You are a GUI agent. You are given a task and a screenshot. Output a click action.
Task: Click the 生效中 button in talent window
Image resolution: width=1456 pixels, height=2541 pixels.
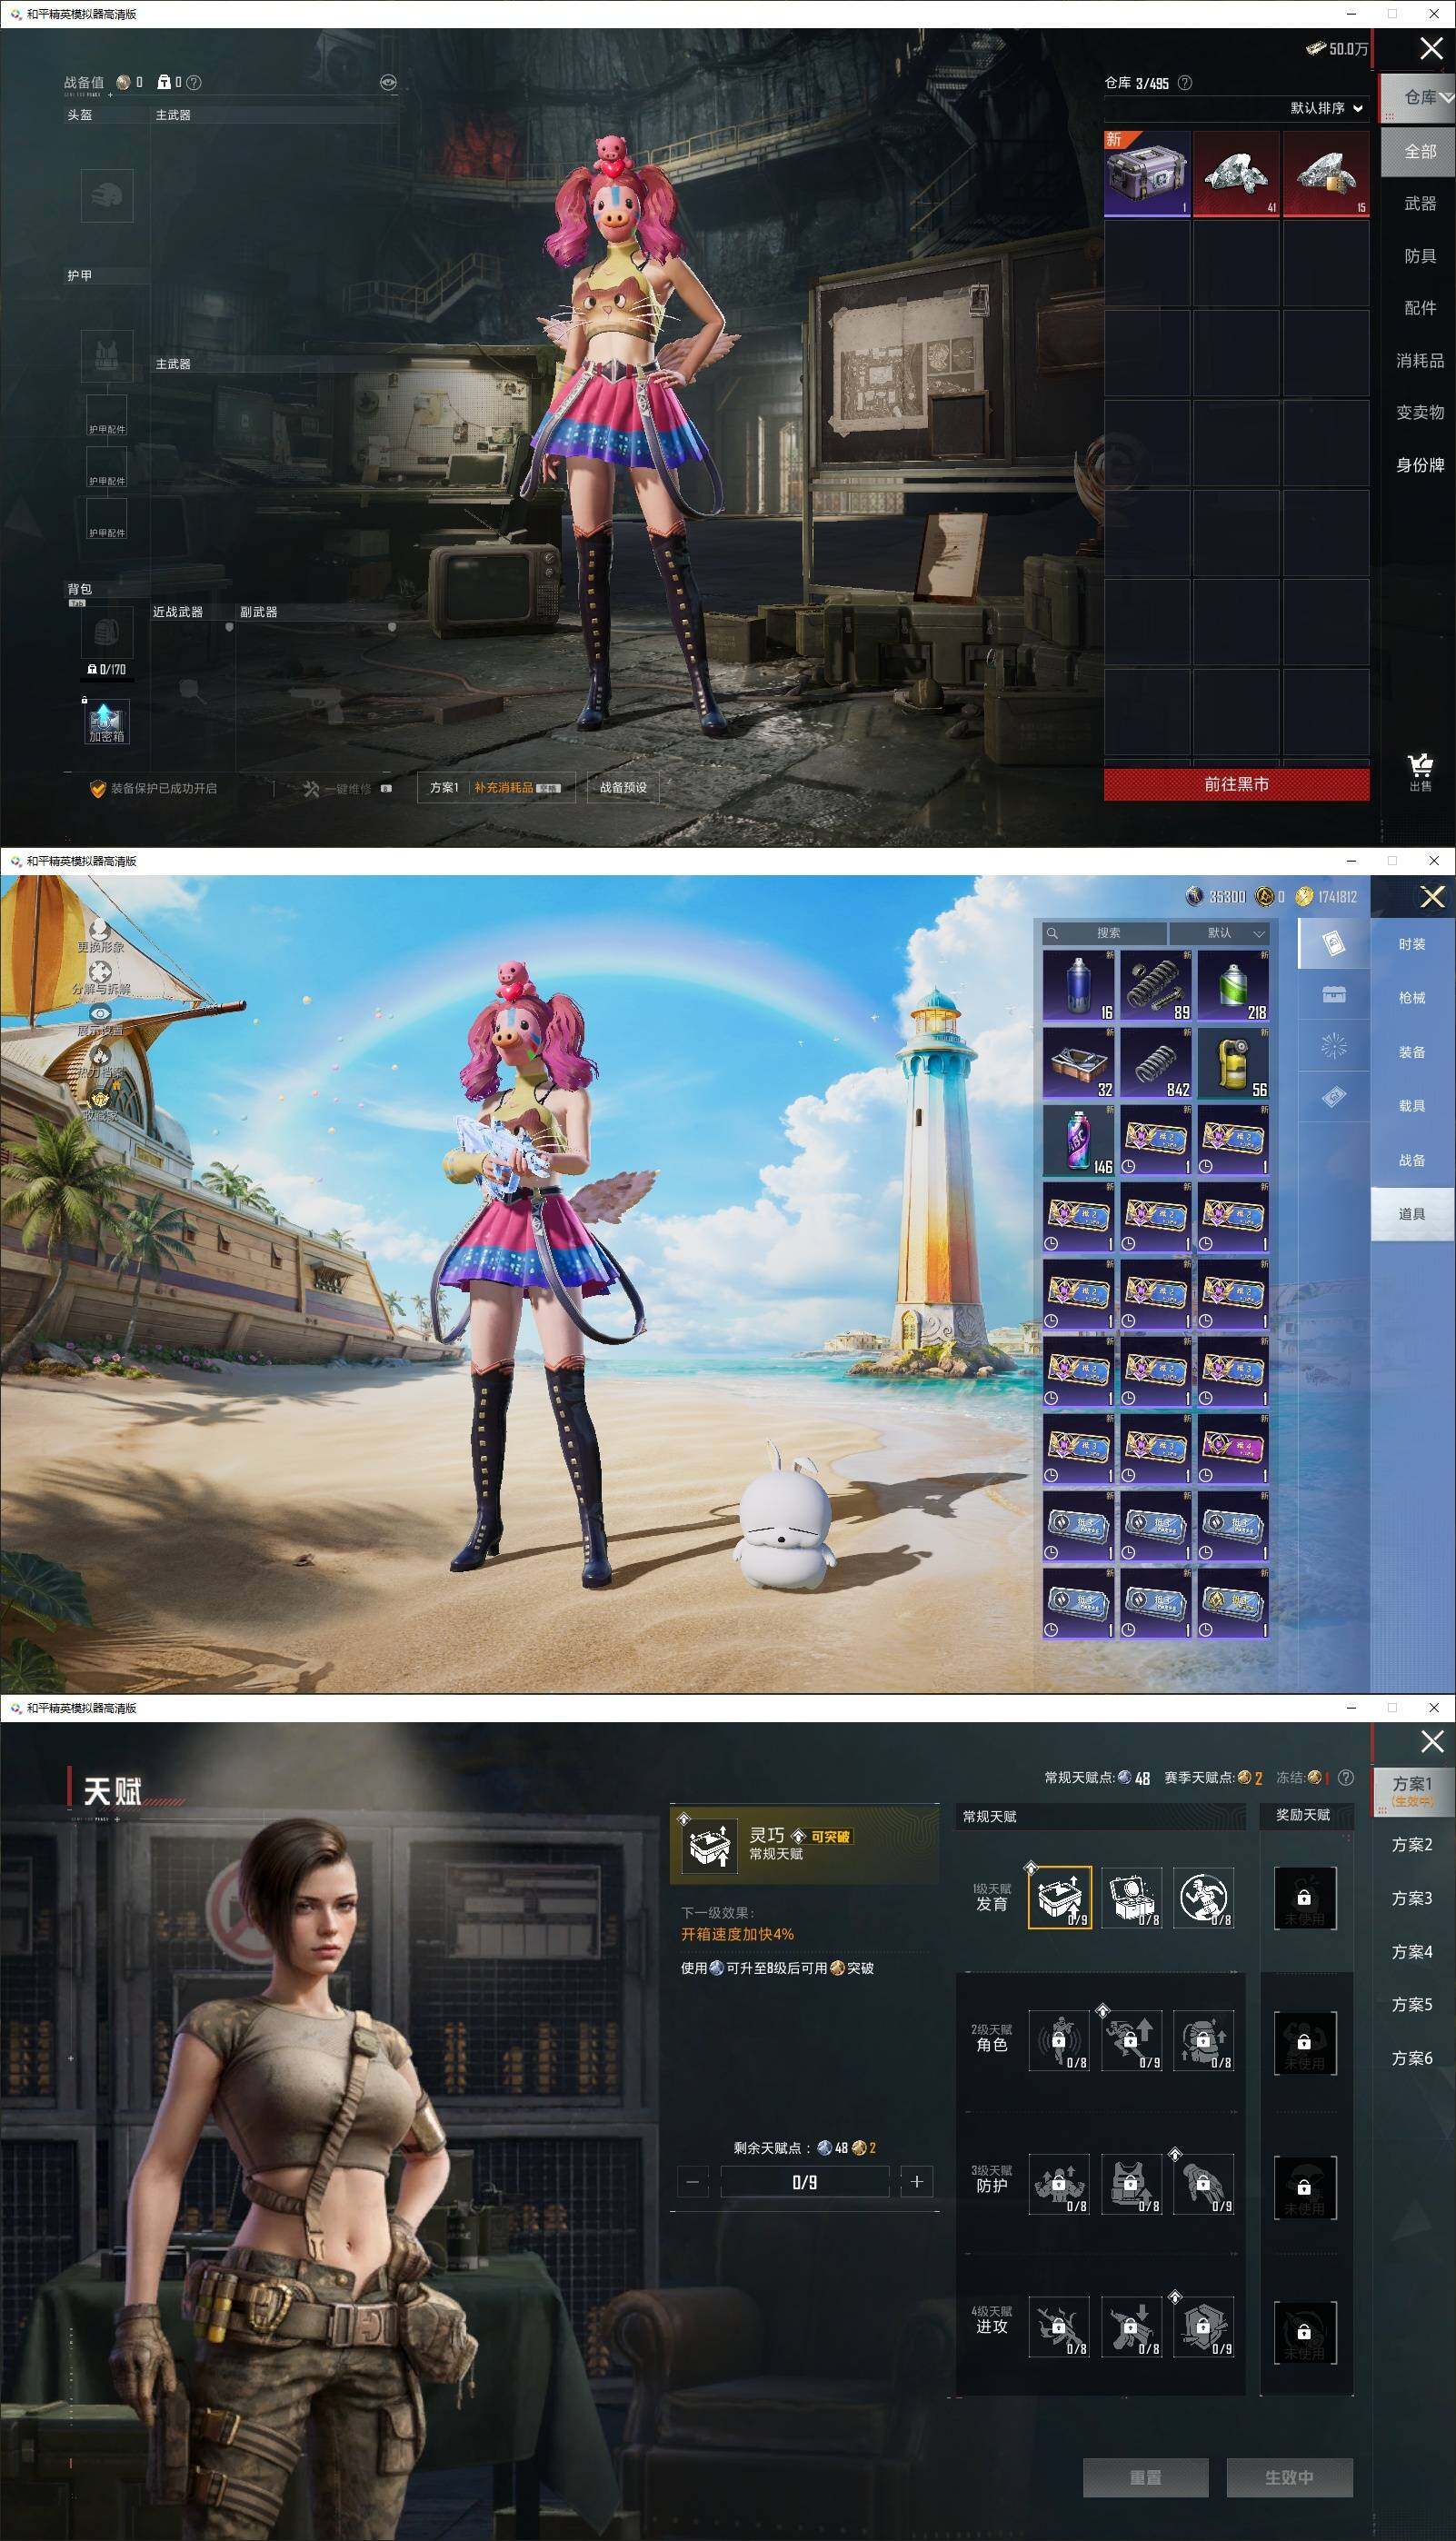pos(1289,2477)
